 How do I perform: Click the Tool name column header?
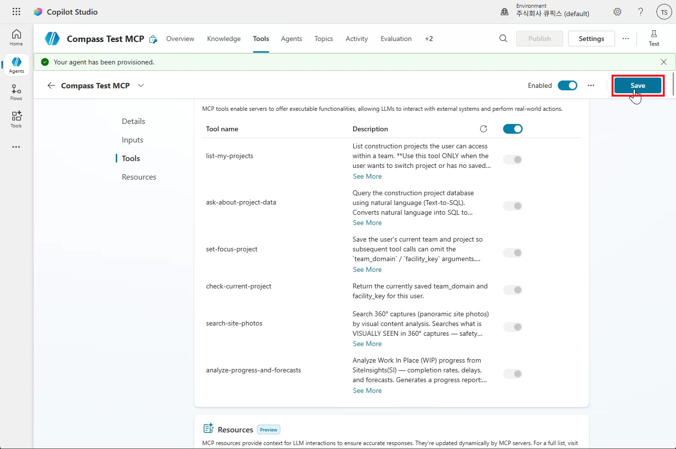click(x=222, y=129)
